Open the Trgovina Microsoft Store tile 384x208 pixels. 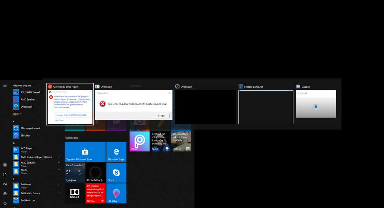[85, 151]
